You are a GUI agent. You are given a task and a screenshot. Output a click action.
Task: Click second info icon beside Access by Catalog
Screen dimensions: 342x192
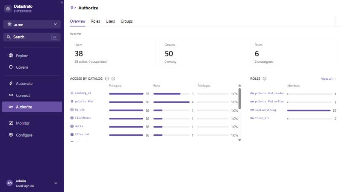113,79
